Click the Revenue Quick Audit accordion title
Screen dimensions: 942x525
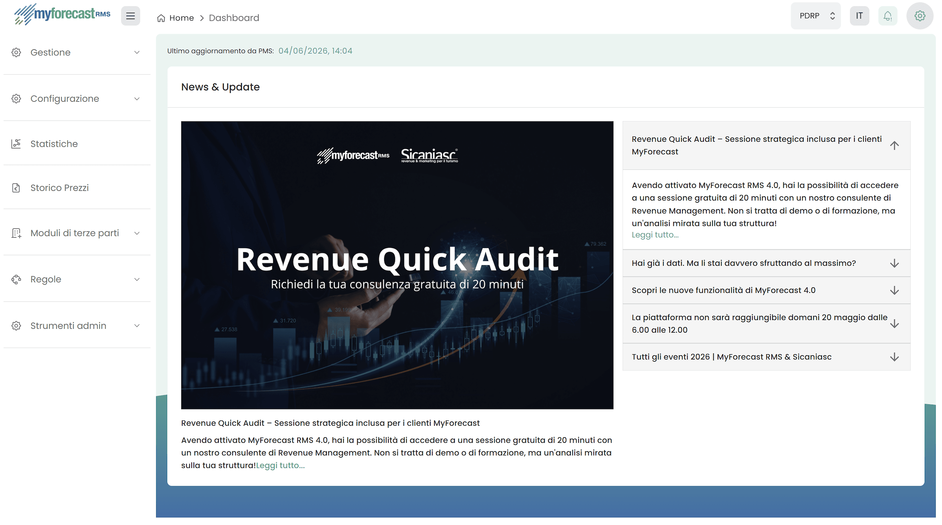(x=757, y=145)
